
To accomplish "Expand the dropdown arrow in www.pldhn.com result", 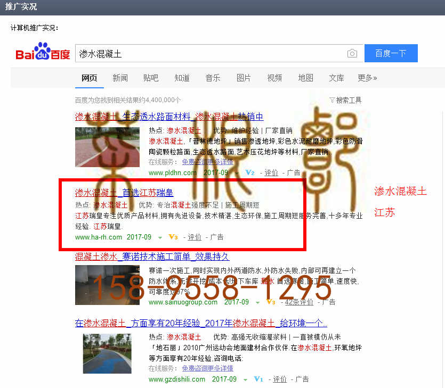I will [x=237, y=174].
